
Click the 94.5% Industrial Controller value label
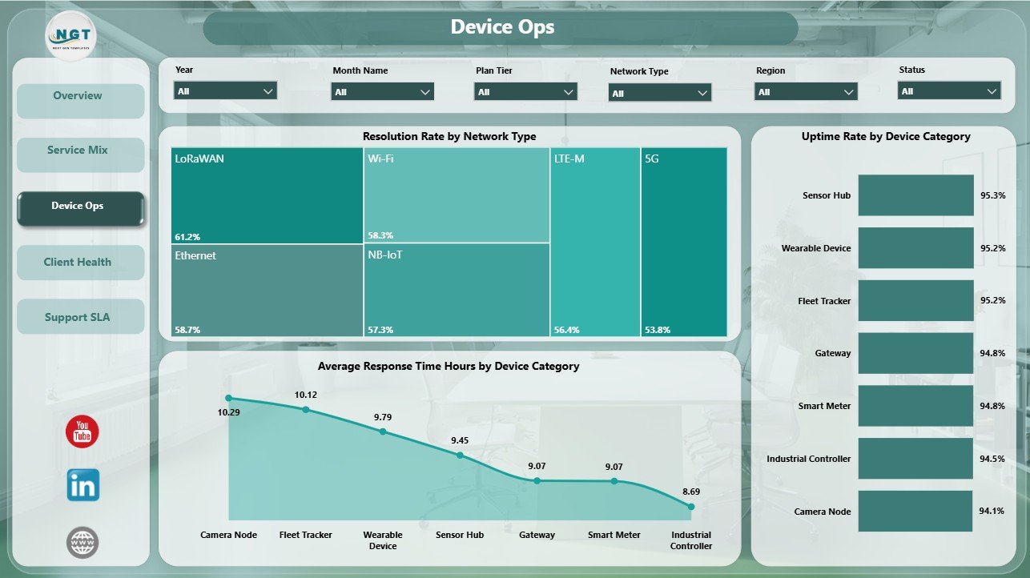click(x=993, y=459)
